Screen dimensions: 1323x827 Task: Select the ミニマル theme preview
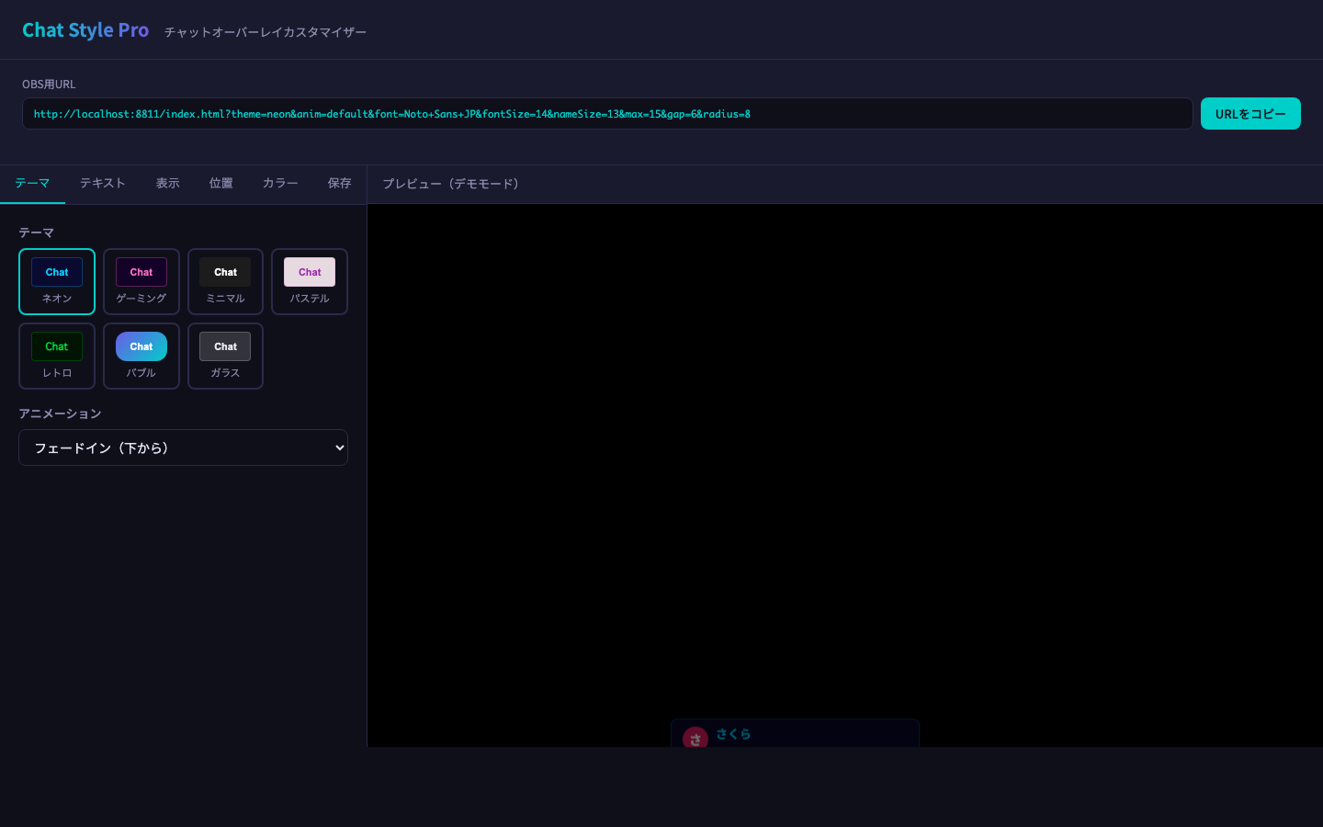coord(225,281)
